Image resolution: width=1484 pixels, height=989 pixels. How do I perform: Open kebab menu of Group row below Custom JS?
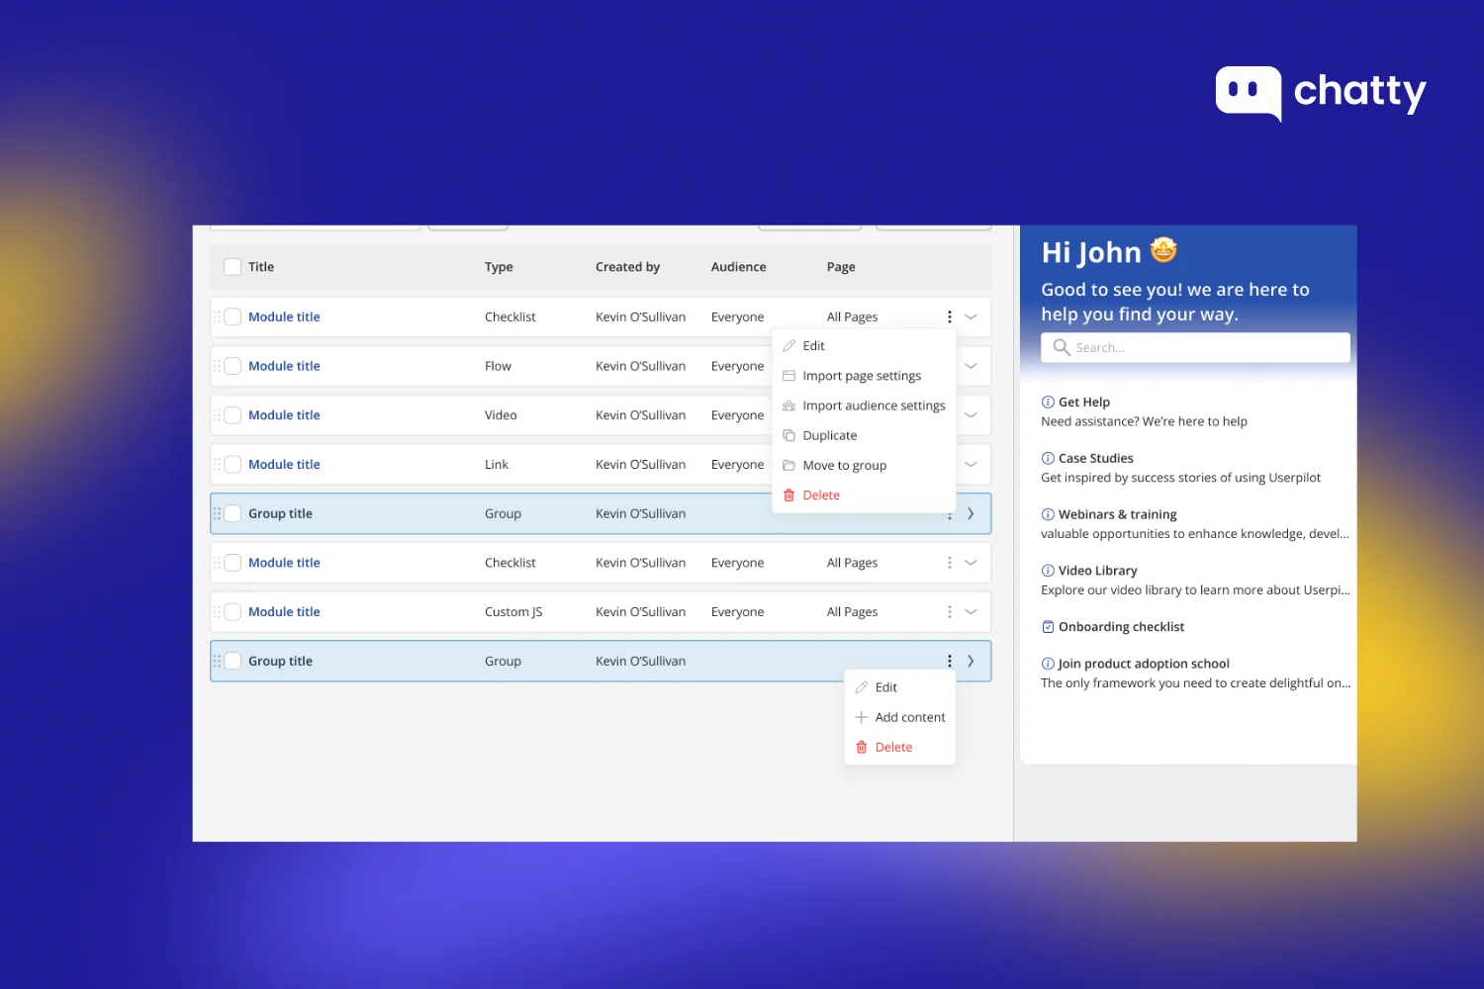(949, 662)
